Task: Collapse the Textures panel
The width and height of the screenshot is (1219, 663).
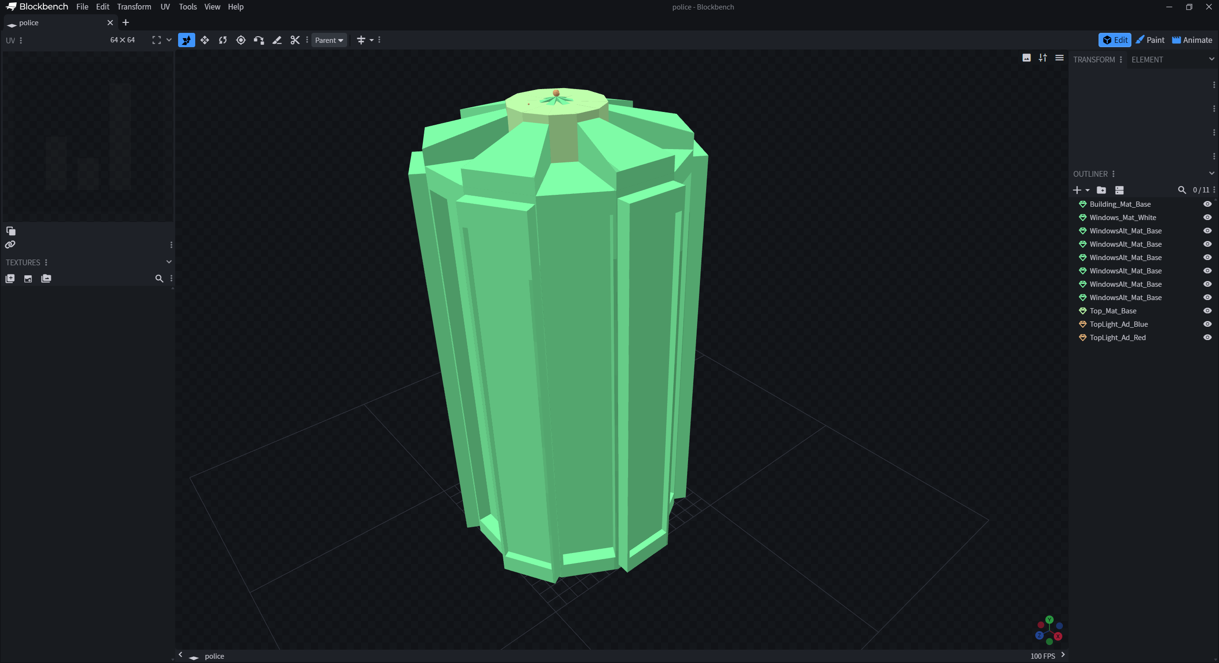Action: [169, 262]
